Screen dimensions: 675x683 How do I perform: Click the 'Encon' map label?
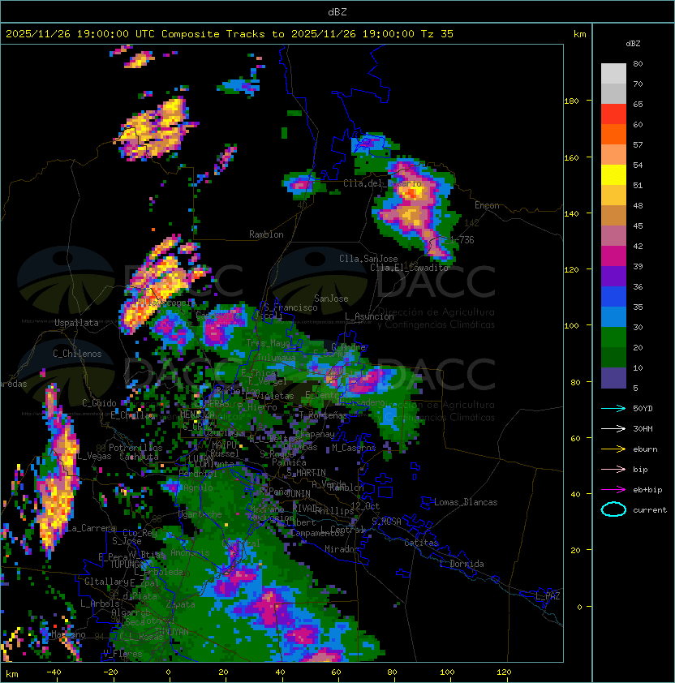[x=487, y=205]
